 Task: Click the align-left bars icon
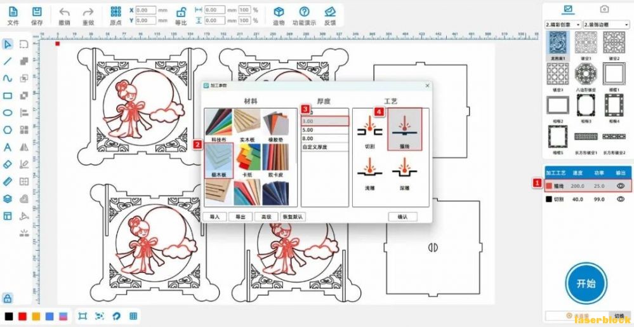click(x=24, y=113)
